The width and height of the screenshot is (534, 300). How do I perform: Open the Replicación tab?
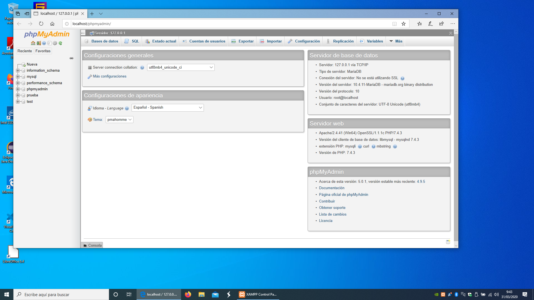tap(340, 41)
